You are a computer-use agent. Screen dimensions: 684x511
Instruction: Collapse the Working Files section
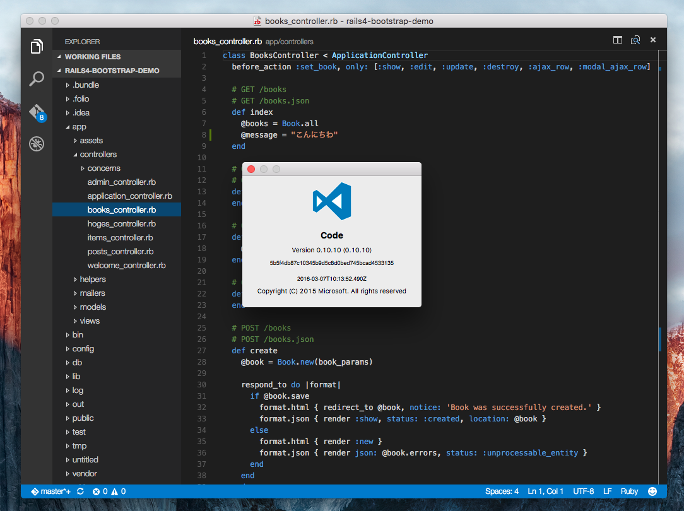coord(92,57)
